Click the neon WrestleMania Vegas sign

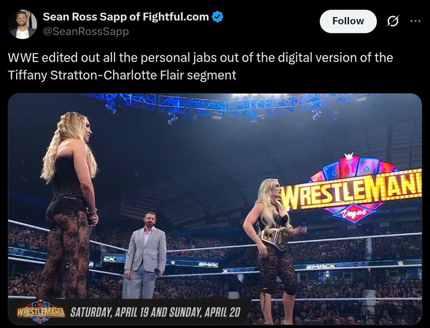tap(352, 188)
